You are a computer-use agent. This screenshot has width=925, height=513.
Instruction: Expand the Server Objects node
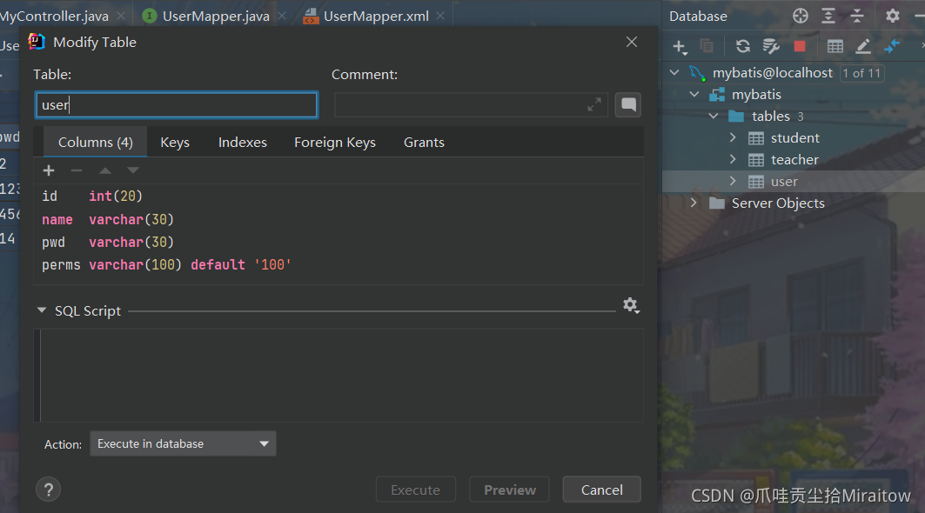694,203
